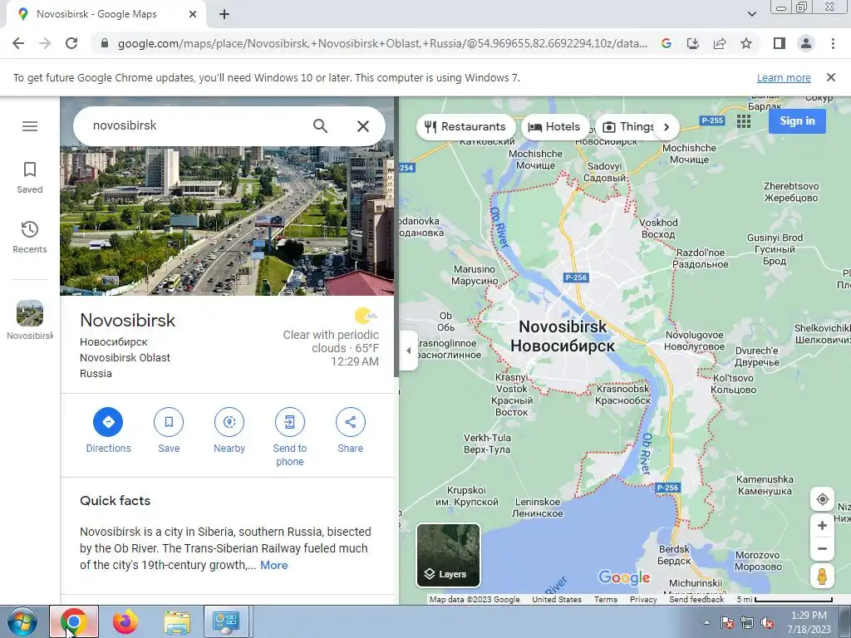Show hidden system tray icons
This screenshot has width=851, height=638.
706,622
